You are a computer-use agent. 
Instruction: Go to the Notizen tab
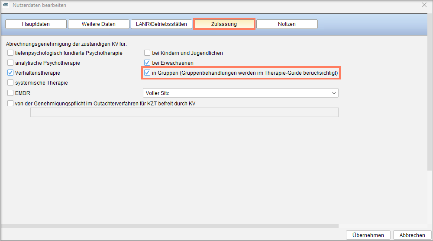pos(287,24)
